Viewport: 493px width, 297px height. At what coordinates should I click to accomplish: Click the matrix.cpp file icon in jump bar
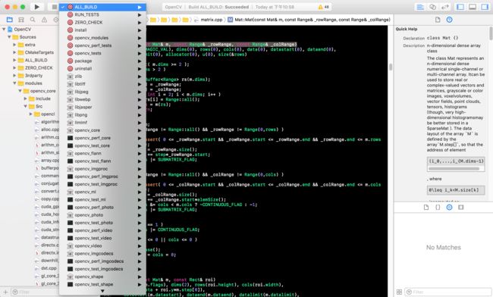196,20
